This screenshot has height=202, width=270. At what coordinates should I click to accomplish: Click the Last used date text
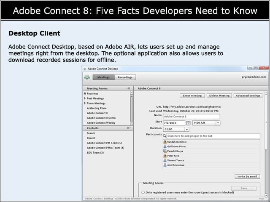coord(191,111)
